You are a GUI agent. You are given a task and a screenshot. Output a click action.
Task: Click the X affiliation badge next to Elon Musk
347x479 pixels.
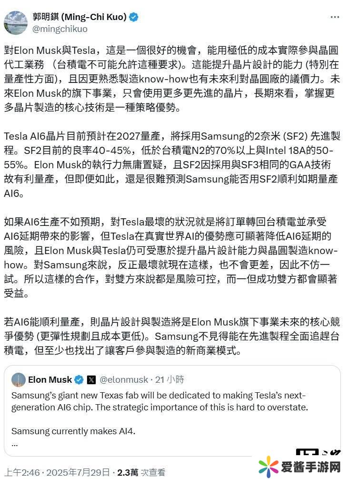91,380
